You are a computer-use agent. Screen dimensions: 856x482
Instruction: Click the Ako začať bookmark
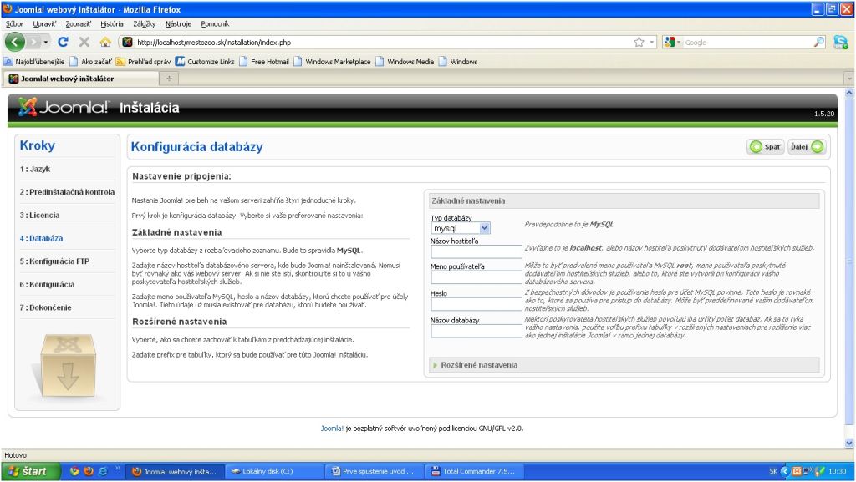[x=90, y=62]
